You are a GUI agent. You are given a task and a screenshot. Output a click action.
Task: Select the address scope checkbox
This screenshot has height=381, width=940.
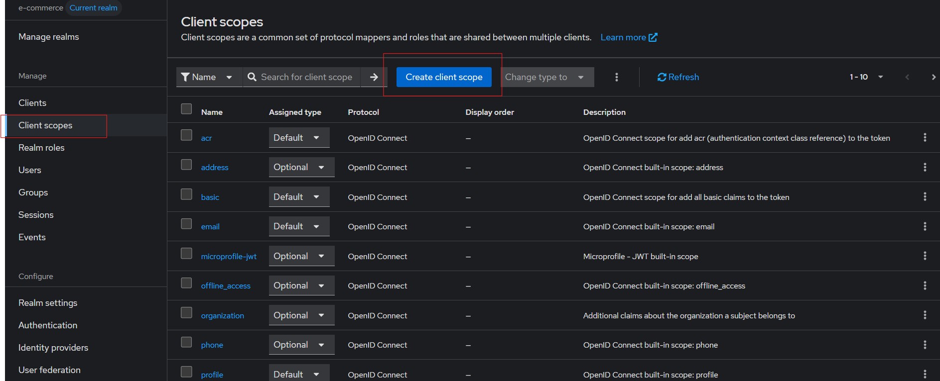[x=186, y=165]
